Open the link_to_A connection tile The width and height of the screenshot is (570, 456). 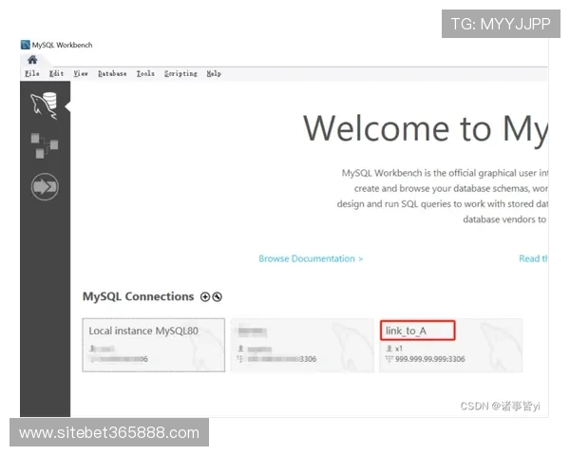[450, 345]
